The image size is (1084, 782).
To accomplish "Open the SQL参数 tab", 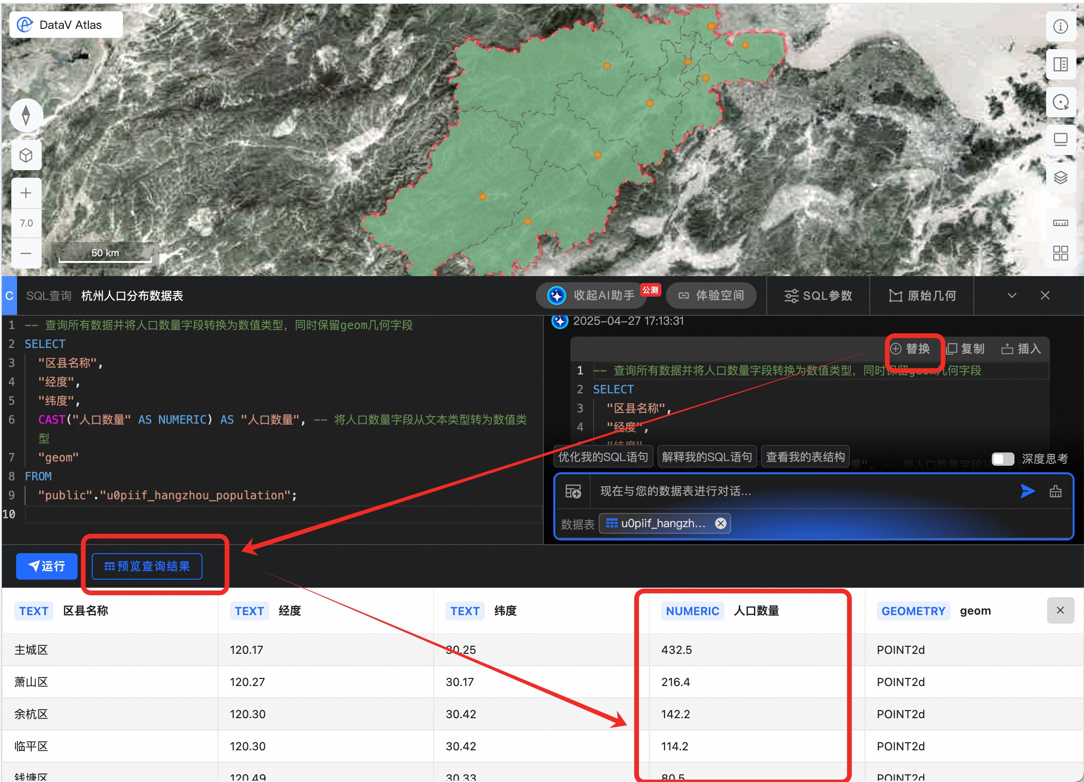I will (x=818, y=295).
